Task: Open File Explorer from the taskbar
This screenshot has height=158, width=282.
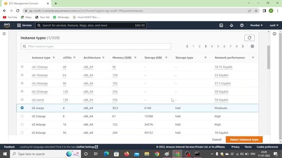Action: pyautogui.click(x=147, y=154)
